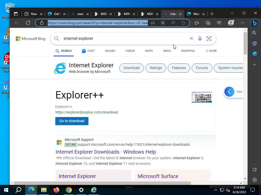Open the tab actions menu icon
Viewport: 261px width, 195px height.
tap(16, 14)
